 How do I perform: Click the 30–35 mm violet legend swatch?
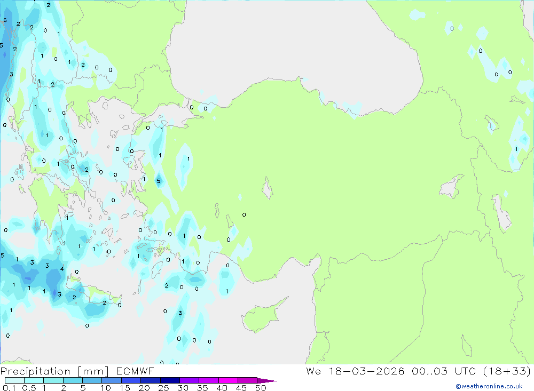(x=189, y=380)
